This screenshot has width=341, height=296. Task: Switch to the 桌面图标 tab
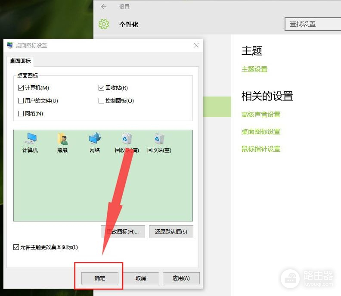20,61
